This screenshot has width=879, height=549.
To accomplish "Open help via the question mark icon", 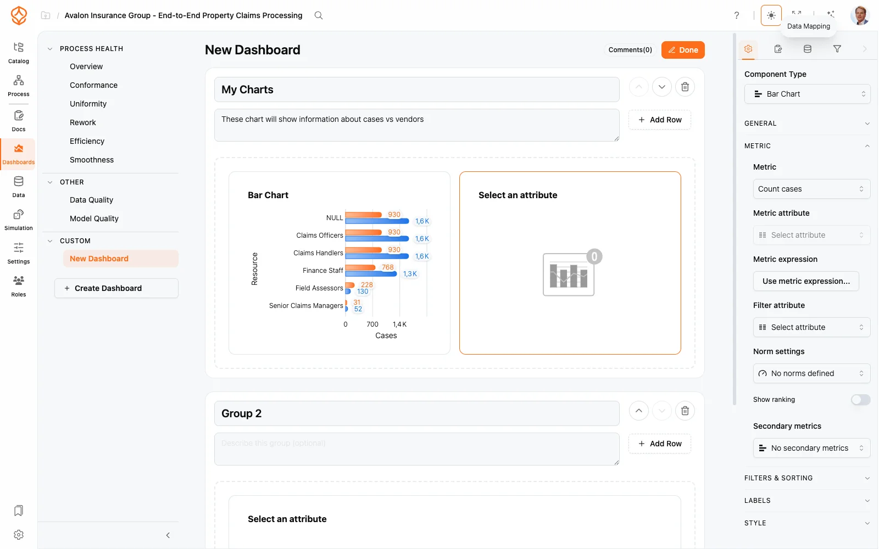I will [x=737, y=15].
